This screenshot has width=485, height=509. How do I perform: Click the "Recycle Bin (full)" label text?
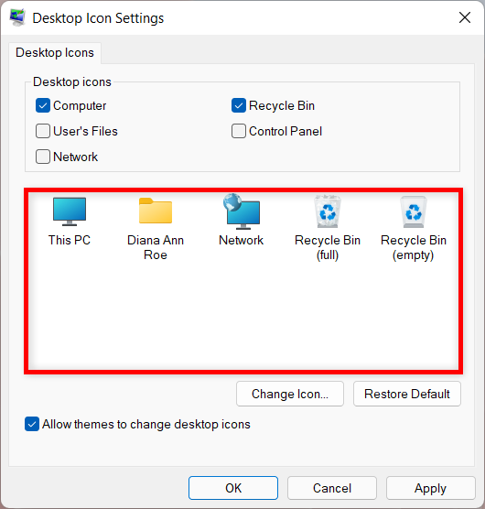click(328, 248)
